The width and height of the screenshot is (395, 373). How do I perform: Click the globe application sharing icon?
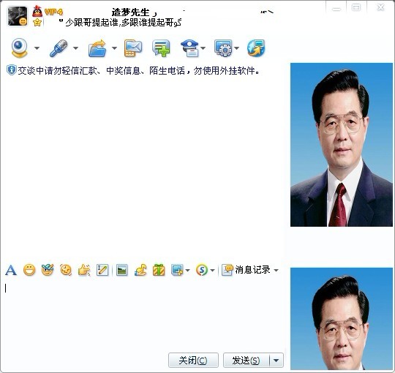[x=256, y=48]
